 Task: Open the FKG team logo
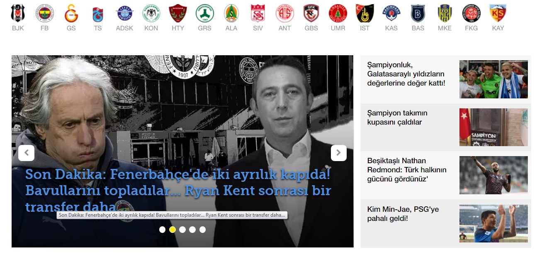pyautogui.click(x=471, y=13)
